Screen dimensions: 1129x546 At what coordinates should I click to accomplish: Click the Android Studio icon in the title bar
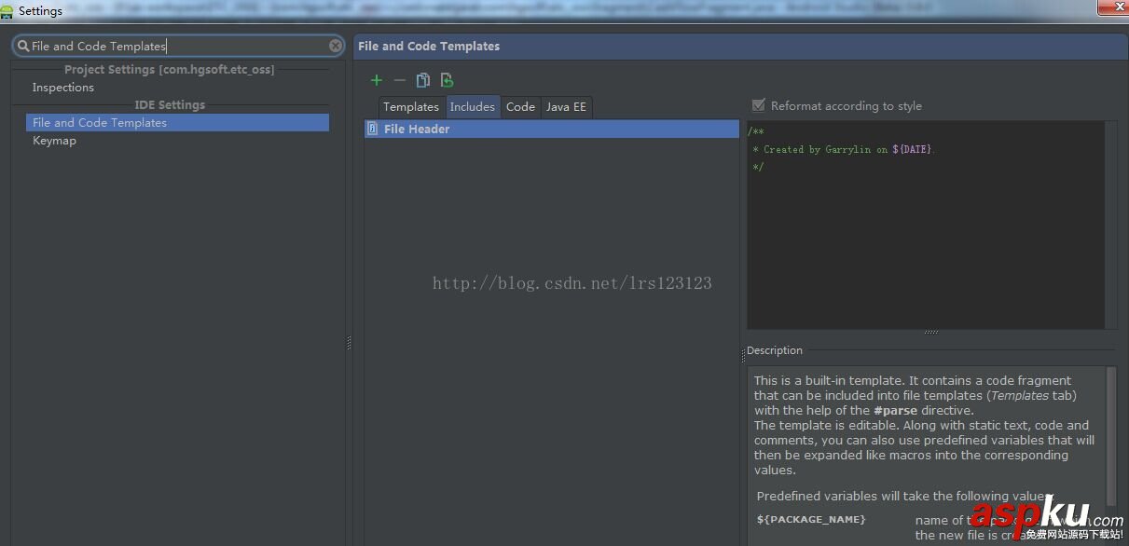[7, 10]
